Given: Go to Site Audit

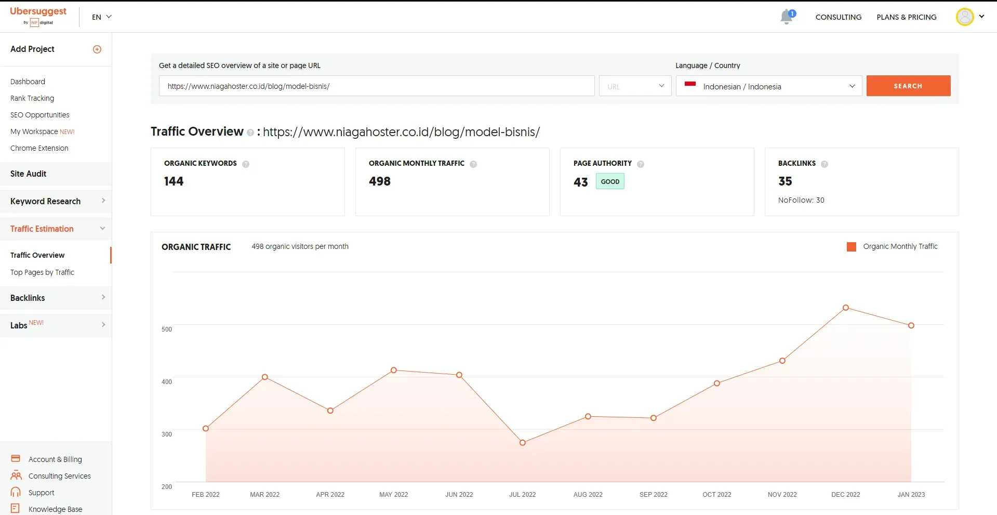Looking at the screenshot, I should [x=29, y=174].
